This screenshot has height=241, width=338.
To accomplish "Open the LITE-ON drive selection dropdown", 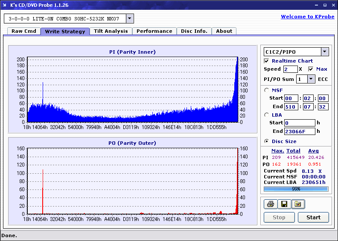I will [130, 19].
